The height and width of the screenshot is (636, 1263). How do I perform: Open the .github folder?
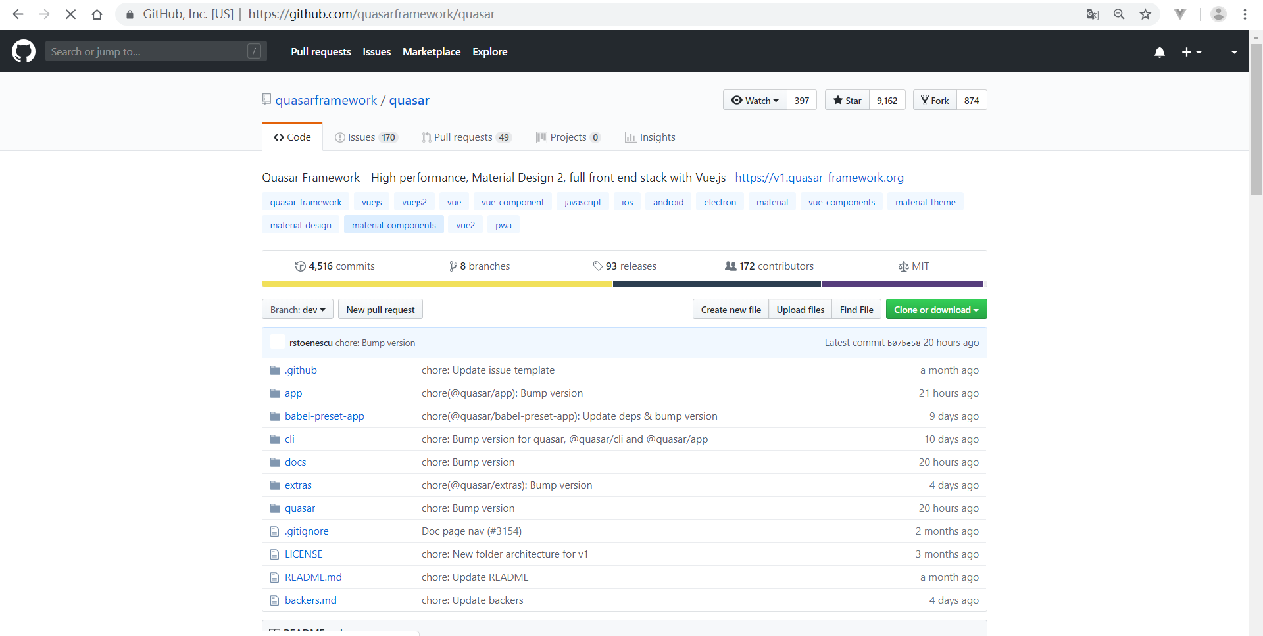(301, 370)
